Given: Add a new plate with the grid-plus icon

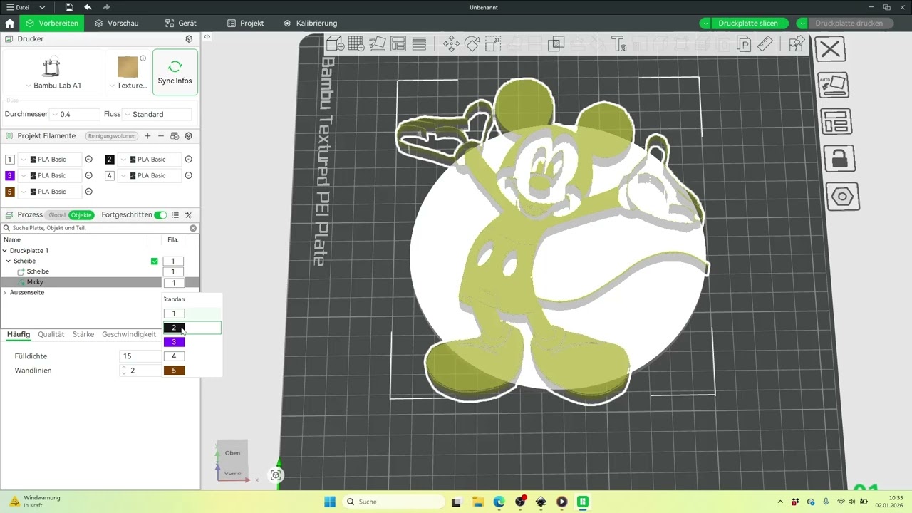Looking at the screenshot, I should click(356, 44).
